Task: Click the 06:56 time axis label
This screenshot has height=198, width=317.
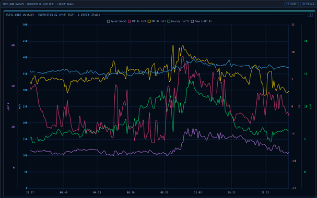Action: [131, 193]
